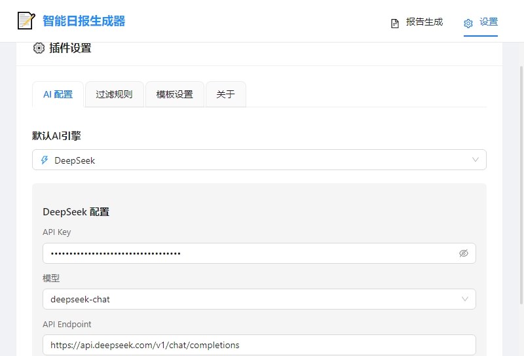The width and height of the screenshot is (524, 356).
Task: Click the page vertical scrollbar
Action: point(521,185)
